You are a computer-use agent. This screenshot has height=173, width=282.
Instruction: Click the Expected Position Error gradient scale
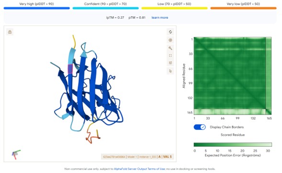point(233,145)
